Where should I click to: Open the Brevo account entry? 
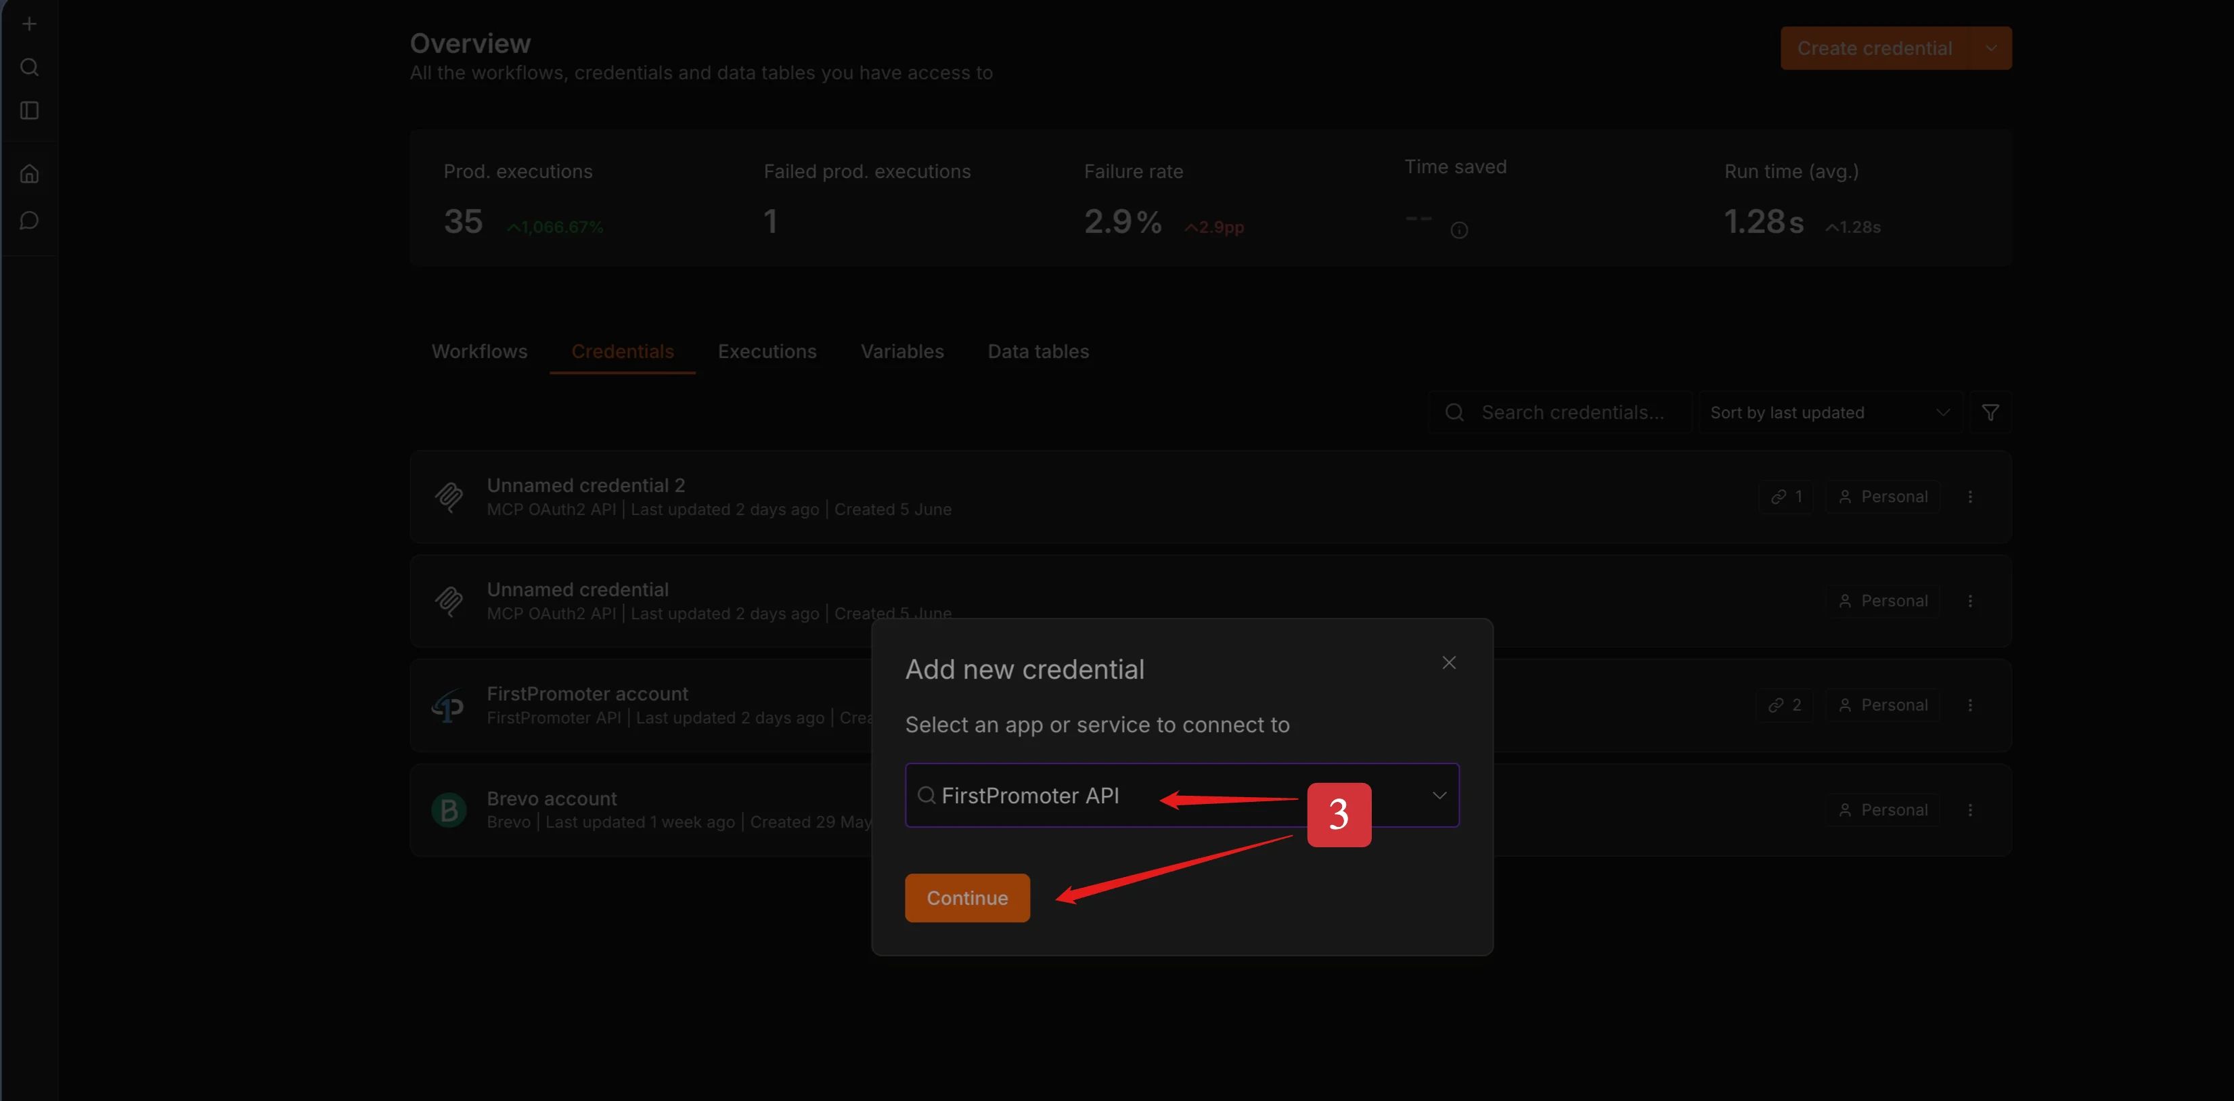point(1211,810)
